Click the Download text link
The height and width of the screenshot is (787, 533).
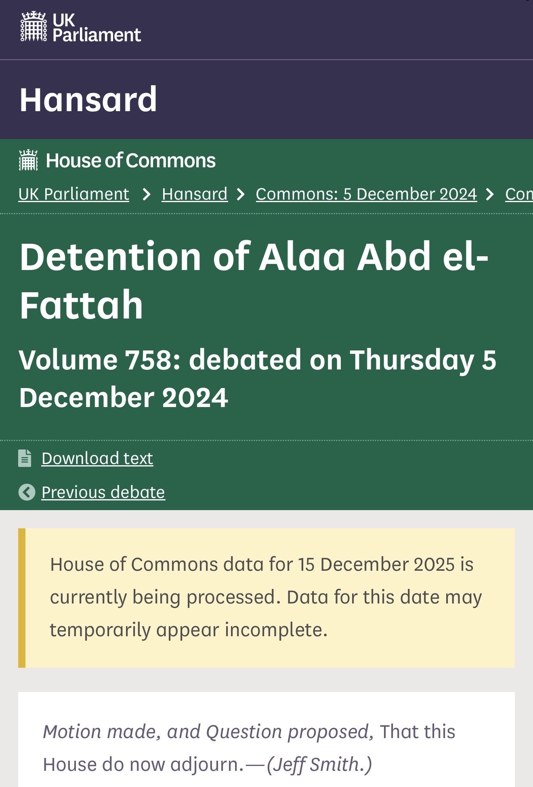[x=97, y=458]
